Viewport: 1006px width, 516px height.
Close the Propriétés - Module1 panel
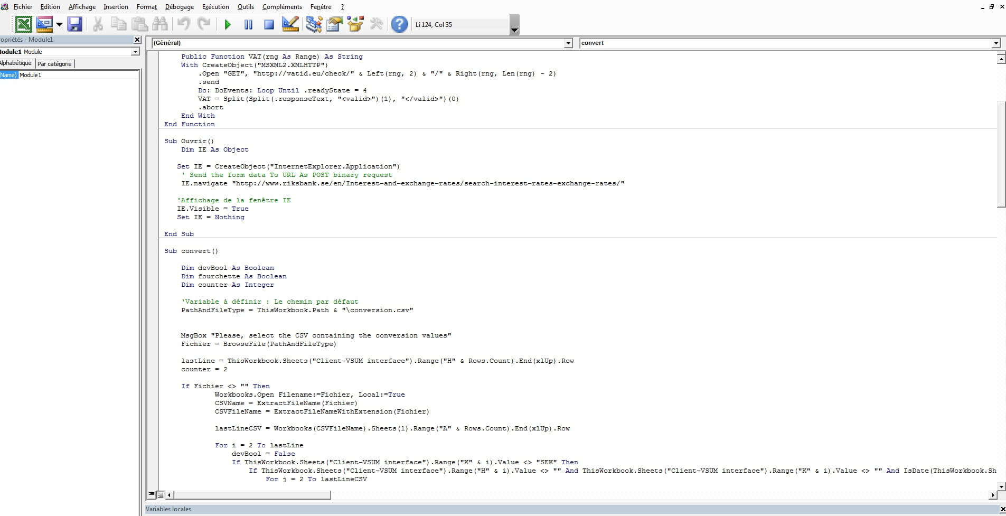137,40
